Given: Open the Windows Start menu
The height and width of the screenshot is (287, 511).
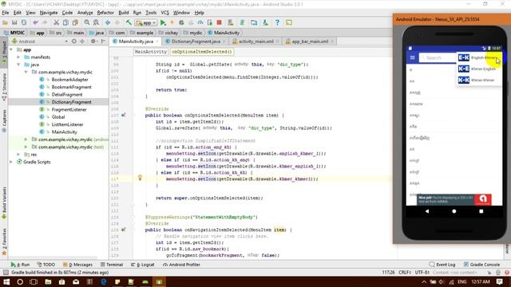Looking at the screenshot, I should 6,281.
